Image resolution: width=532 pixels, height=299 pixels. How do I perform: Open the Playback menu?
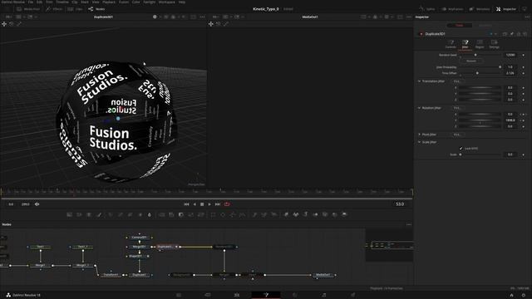click(x=109, y=2)
